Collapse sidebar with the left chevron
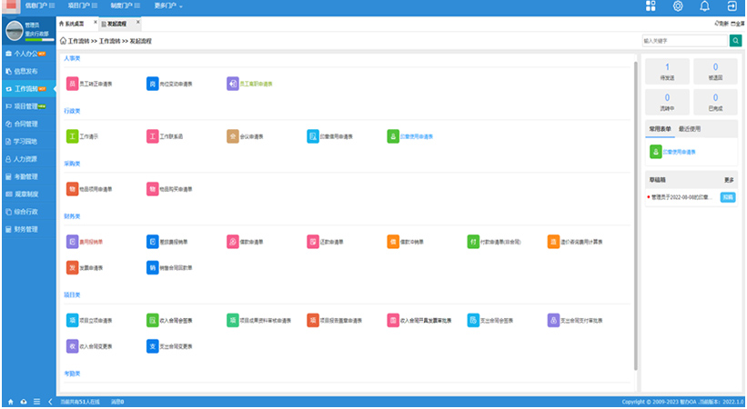This screenshot has height=409, width=747. [50, 402]
